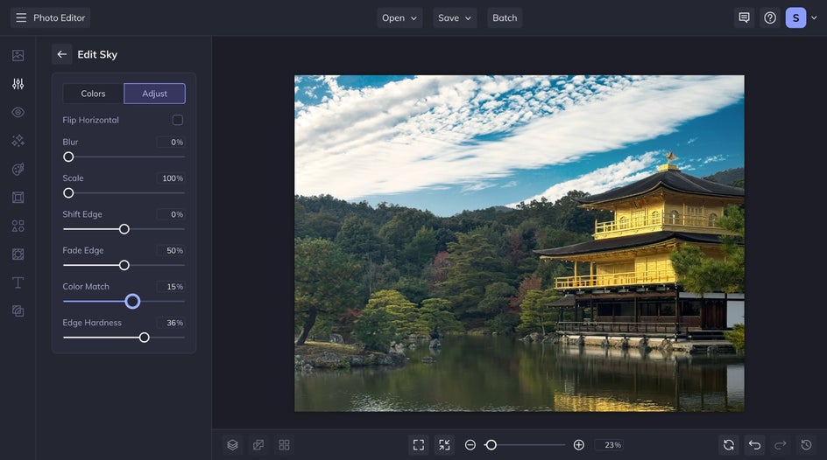
Task: Click the Scale 100% value field
Action: click(x=170, y=178)
